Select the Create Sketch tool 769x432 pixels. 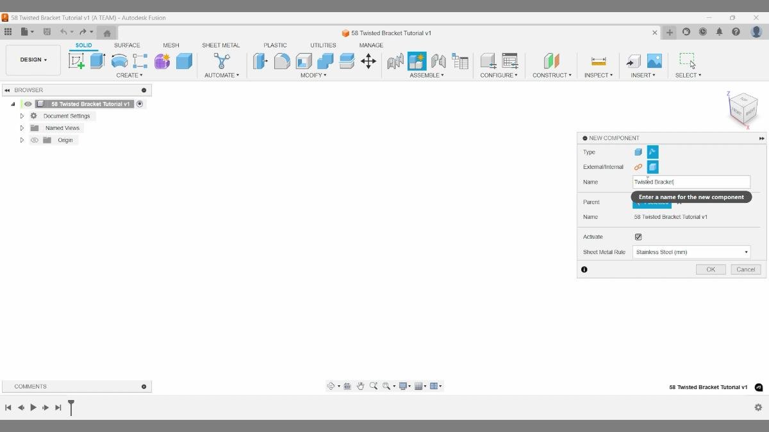coord(77,61)
